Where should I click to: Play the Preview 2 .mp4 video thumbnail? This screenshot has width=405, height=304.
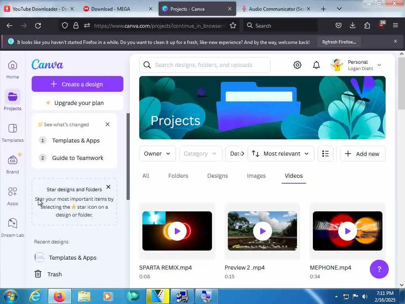click(263, 231)
